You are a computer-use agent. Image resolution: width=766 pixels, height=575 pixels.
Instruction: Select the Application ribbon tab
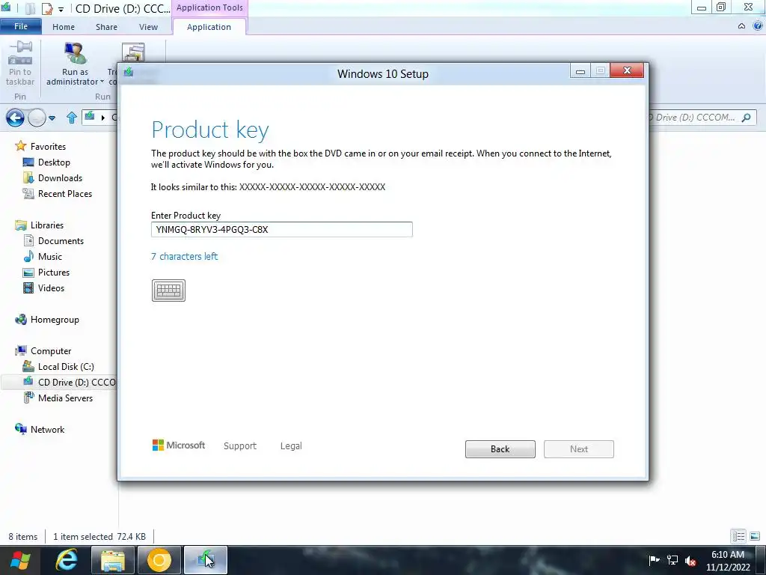coord(209,27)
